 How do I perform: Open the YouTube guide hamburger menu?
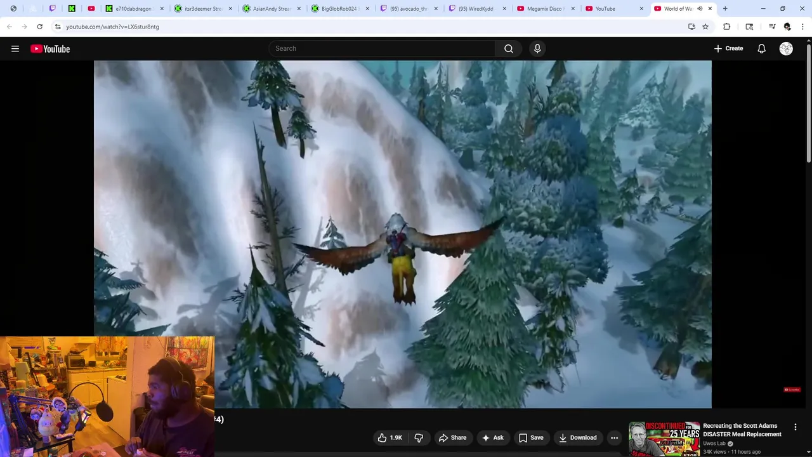pyautogui.click(x=15, y=49)
